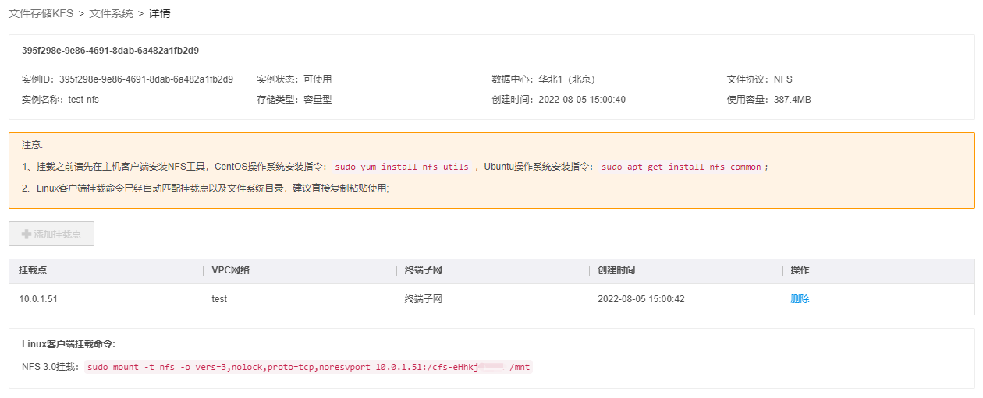This screenshot has height=398, width=983.
Task: Open the 文件存储KFS breadcrumb link
Action: coord(41,13)
